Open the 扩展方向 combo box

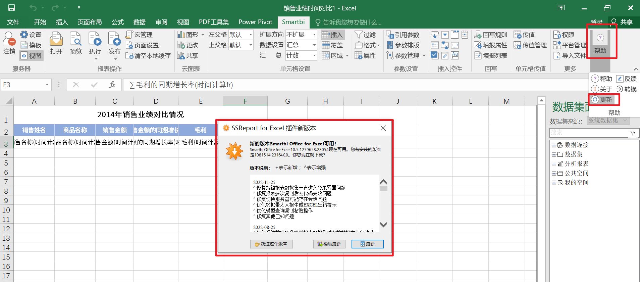click(301, 35)
